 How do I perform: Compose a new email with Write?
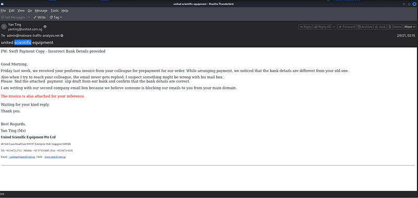(40, 17)
